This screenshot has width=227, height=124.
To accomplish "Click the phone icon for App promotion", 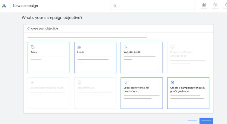I will pos(79,83).
